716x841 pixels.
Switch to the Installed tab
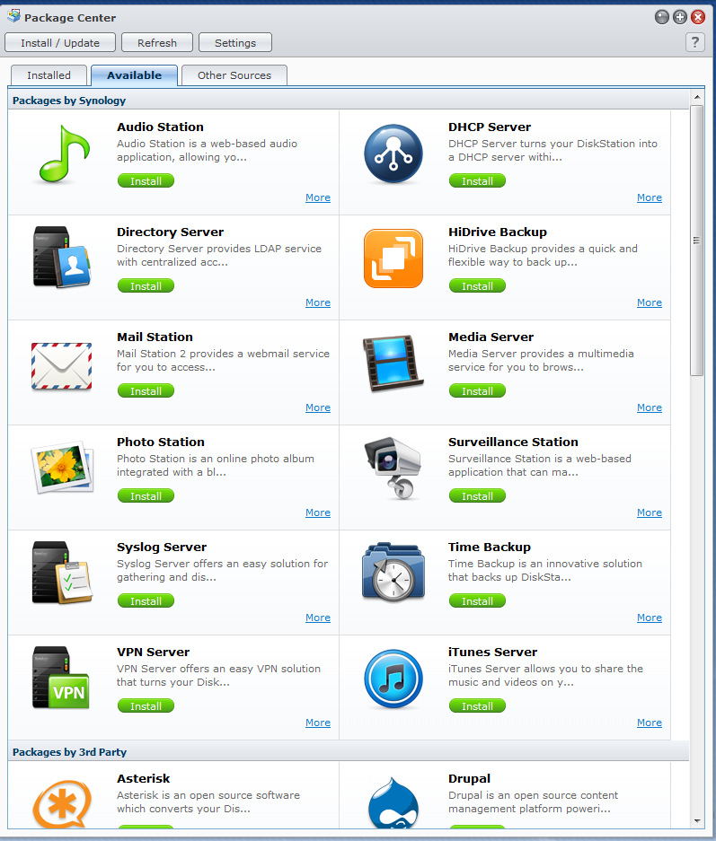(x=49, y=75)
